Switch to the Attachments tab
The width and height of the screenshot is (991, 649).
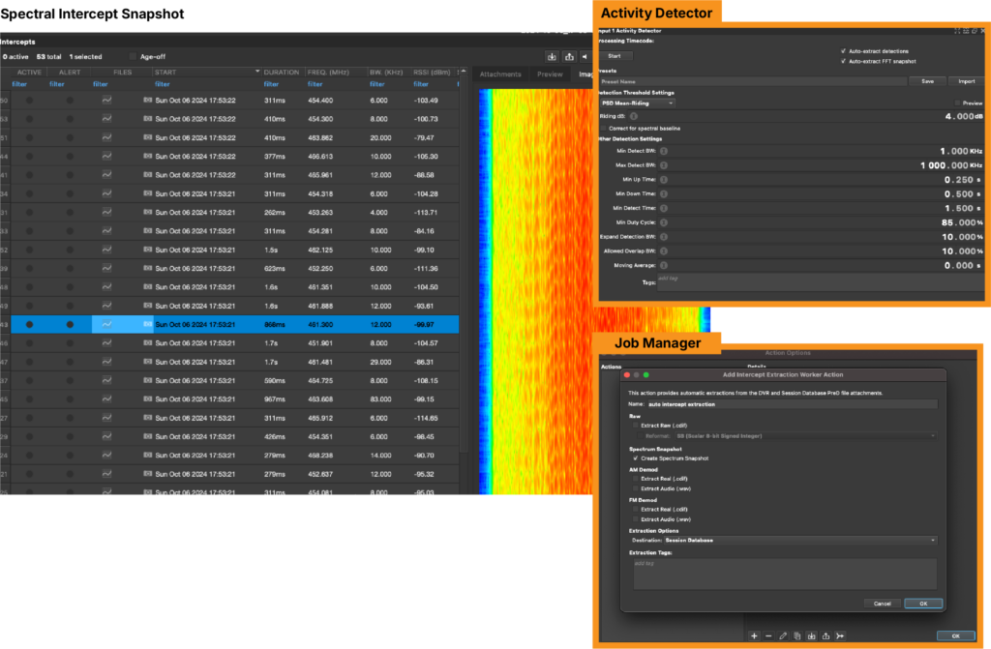[x=500, y=74]
